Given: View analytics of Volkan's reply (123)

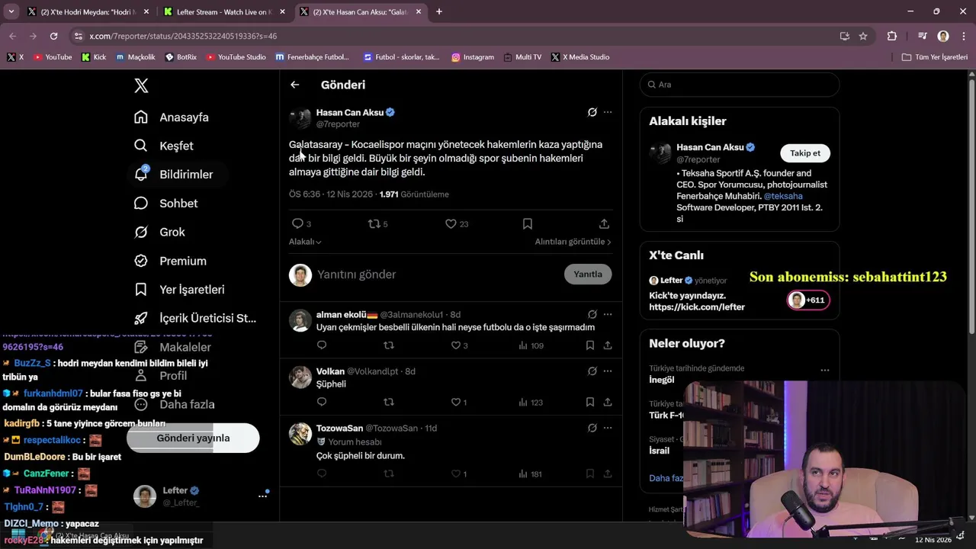Looking at the screenshot, I should tap(531, 402).
